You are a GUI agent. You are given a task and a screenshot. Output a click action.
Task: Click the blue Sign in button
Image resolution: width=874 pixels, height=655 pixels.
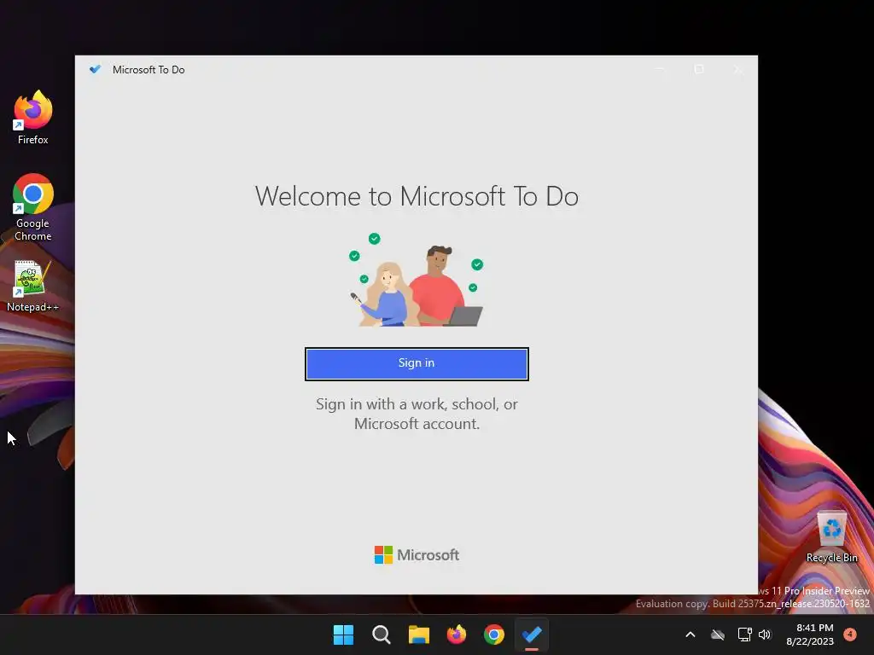tap(417, 363)
